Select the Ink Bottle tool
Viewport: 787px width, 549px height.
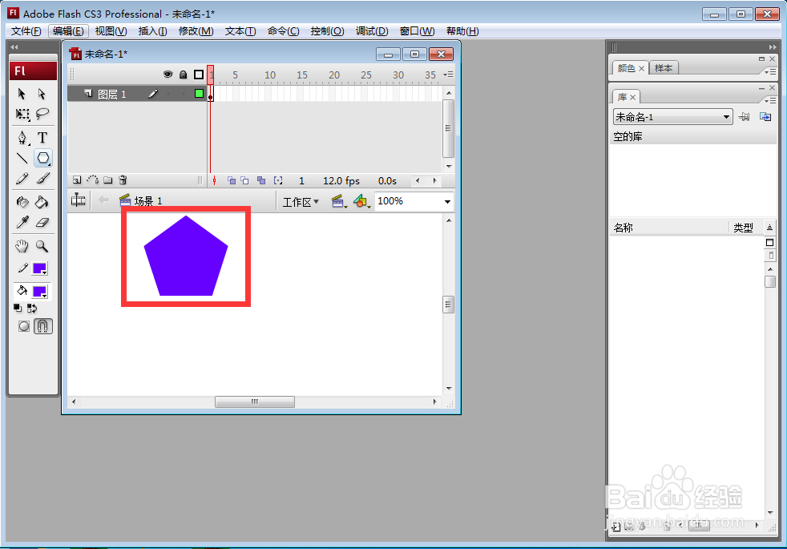(x=22, y=202)
